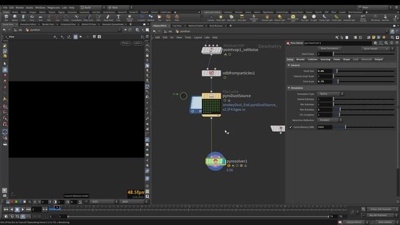400x225 pixels.
Task: Open the Render menu
Action: point(19,7)
